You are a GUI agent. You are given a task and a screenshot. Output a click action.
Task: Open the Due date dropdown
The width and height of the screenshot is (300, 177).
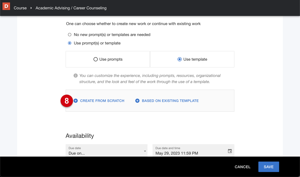click(106, 151)
